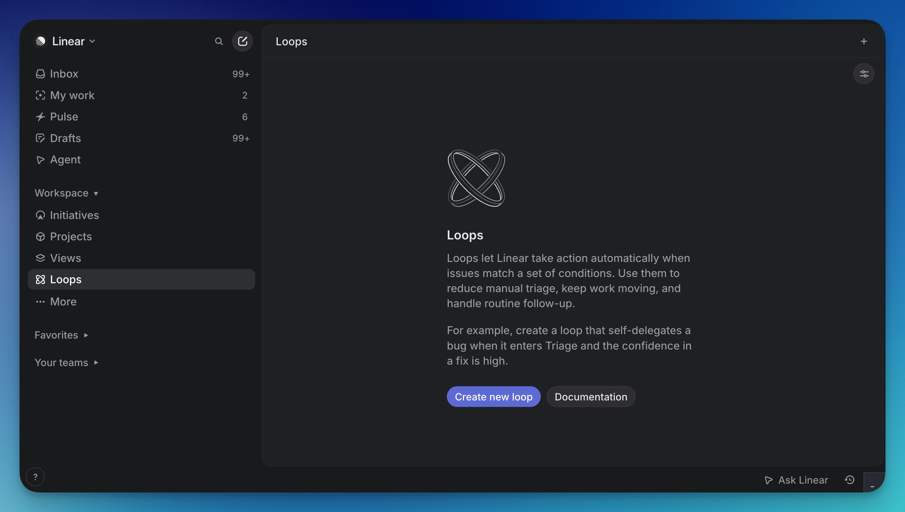Click the large Loops illustration

[x=476, y=178]
